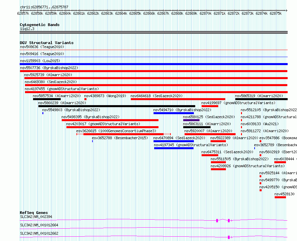Open the nsv5925144 variant label
The width and height of the screenshot is (297, 241).
278,173
